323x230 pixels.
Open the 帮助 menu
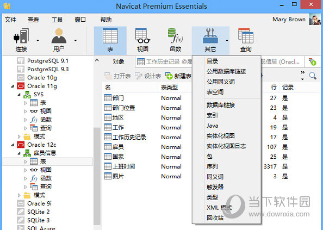[x=106, y=20]
